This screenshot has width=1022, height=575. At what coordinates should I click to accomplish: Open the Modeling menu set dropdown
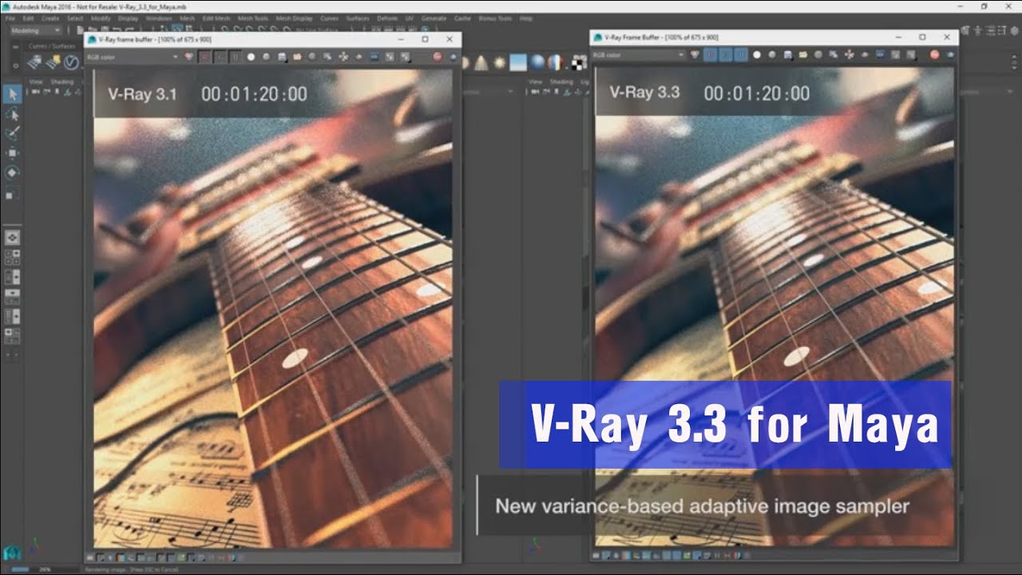pos(36,30)
